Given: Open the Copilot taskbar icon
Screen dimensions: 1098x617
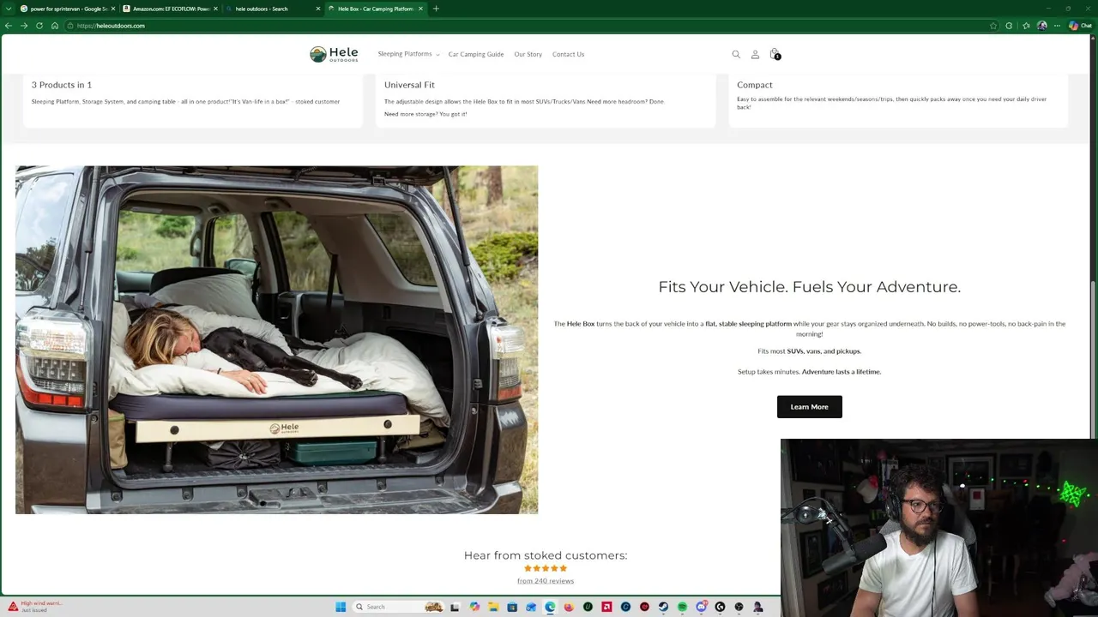Looking at the screenshot, I should (474, 607).
